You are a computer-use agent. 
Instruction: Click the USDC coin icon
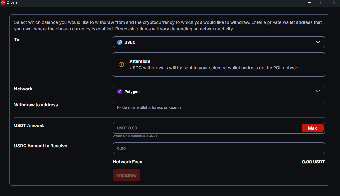pyautogui.click(x=120, y=42)
